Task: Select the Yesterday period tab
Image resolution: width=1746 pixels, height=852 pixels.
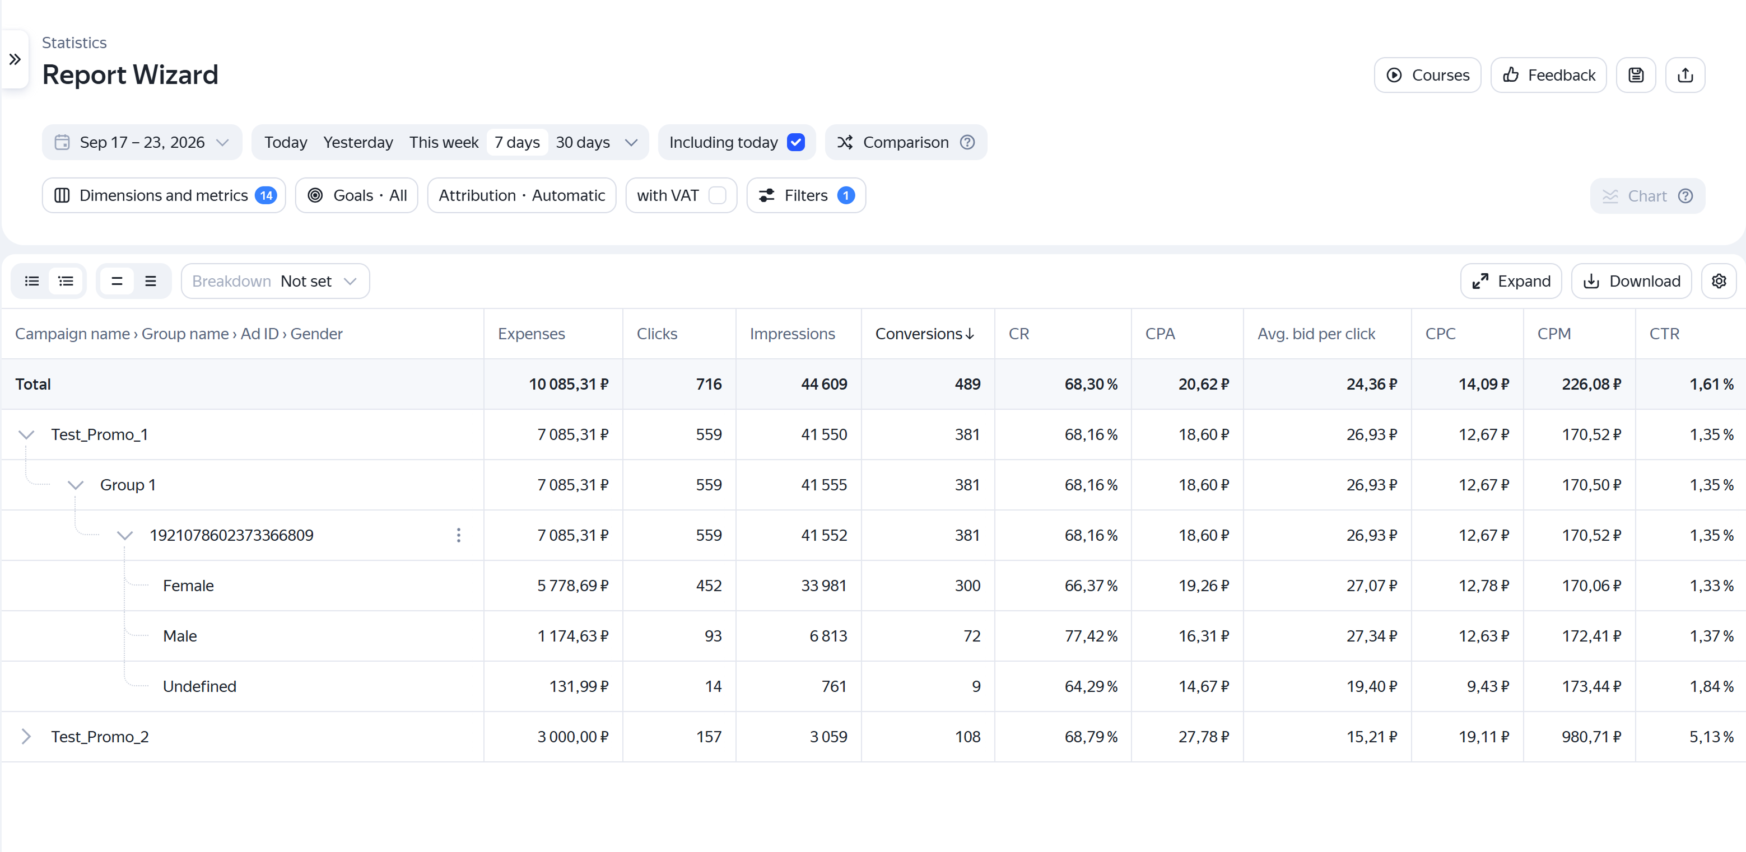Action: [x=358, y=142]
